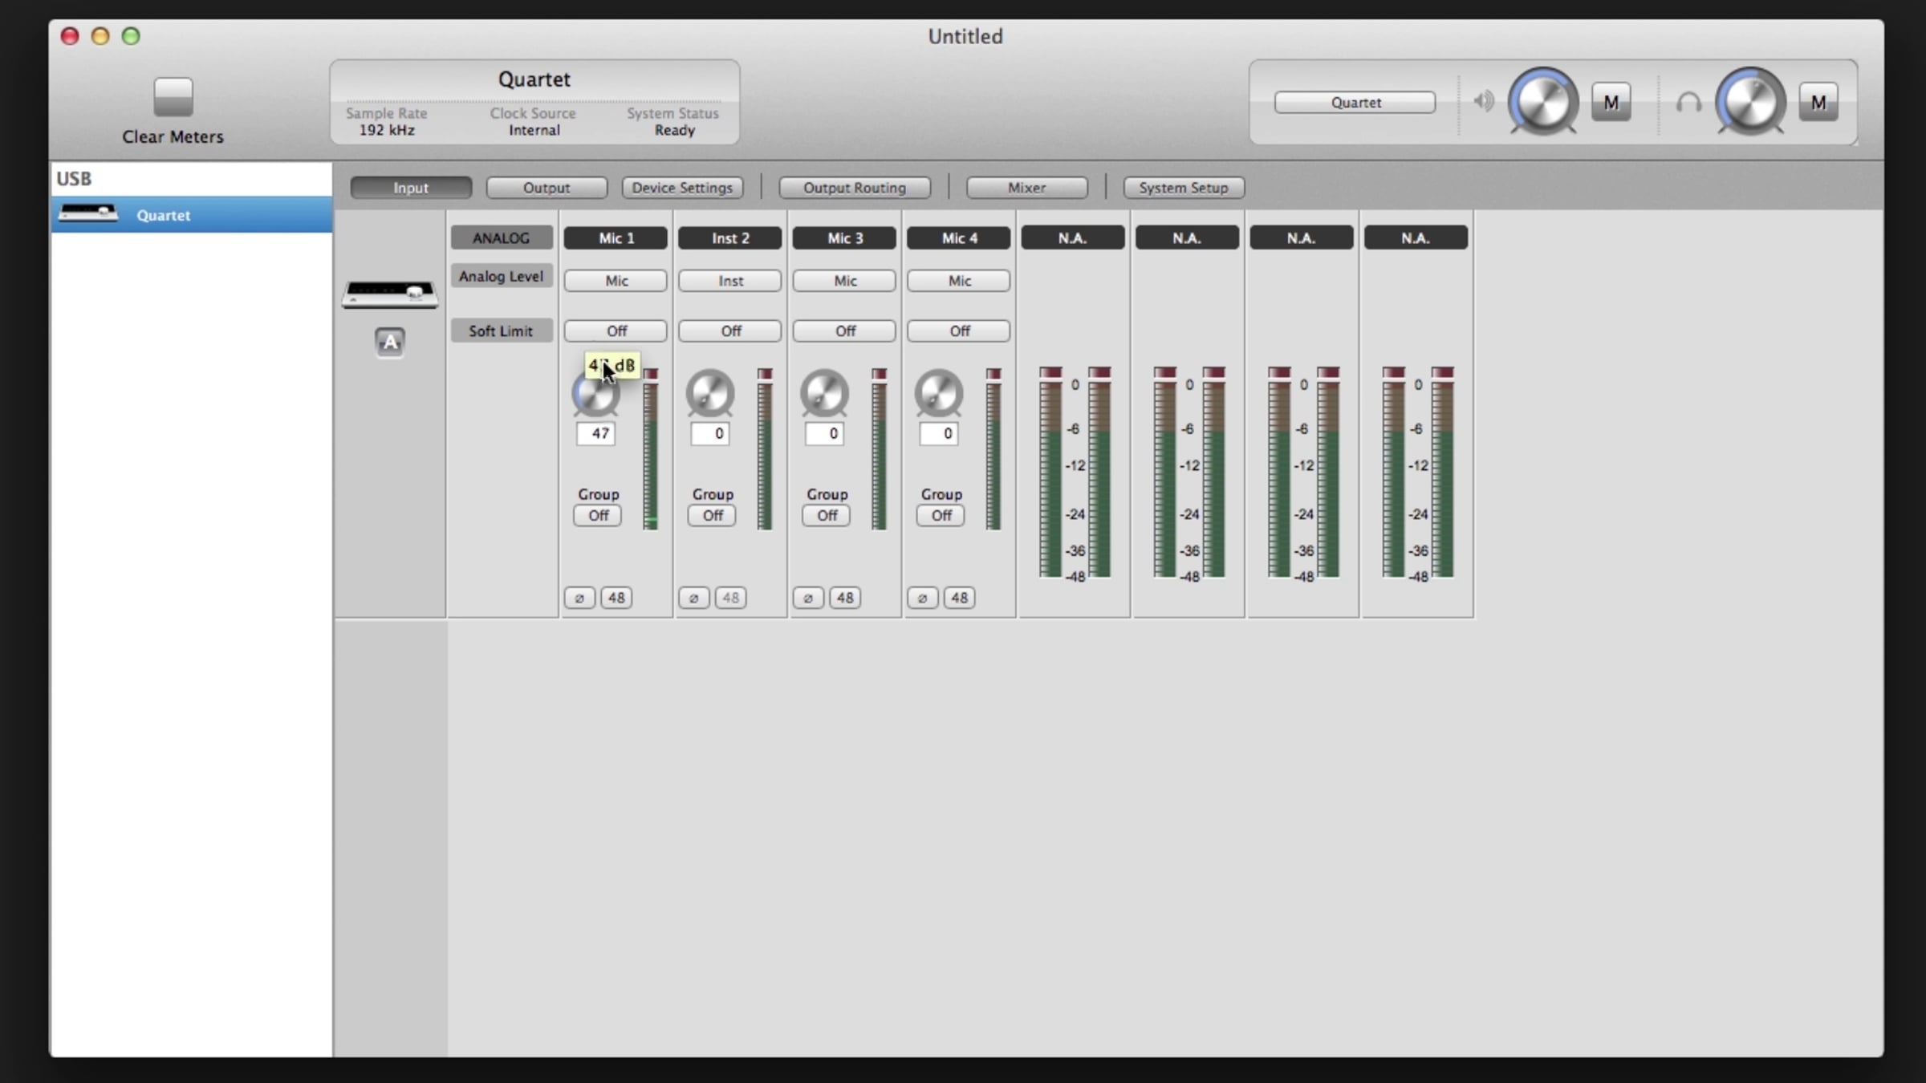Open Mic 3 Group dropdown
1926x1083 pixels.
click(827, 515)
